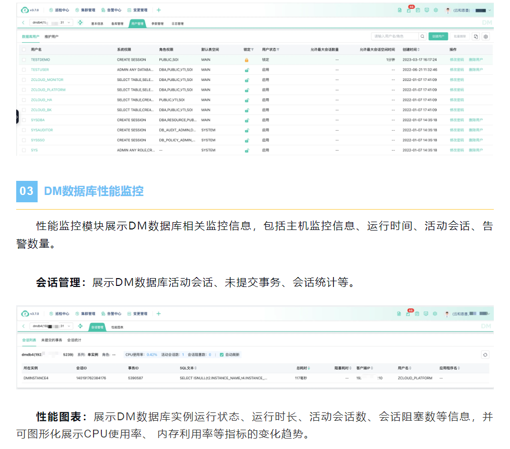Screen dimensions: 510x449
Task: Open 用户状态 column filter
Action: [278, 50]
